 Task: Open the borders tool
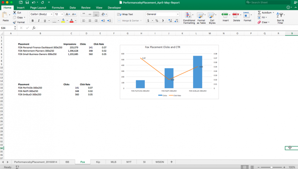(54, 21)
